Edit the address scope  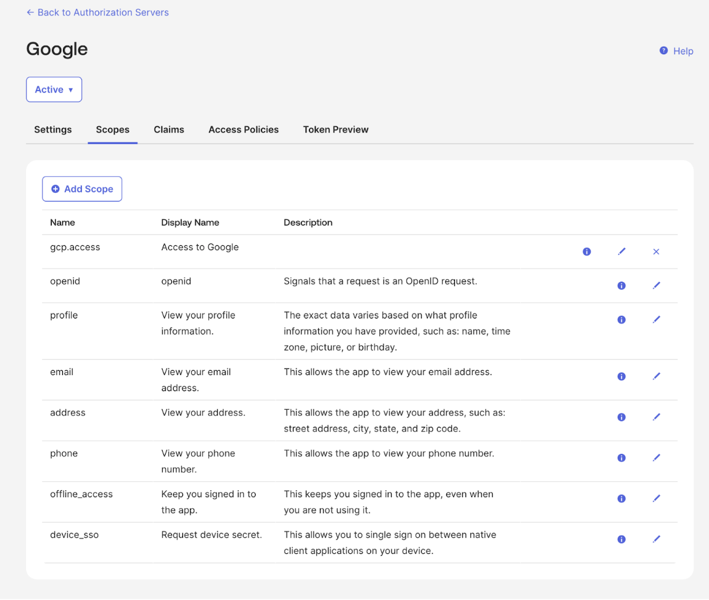tap(656, 417)
